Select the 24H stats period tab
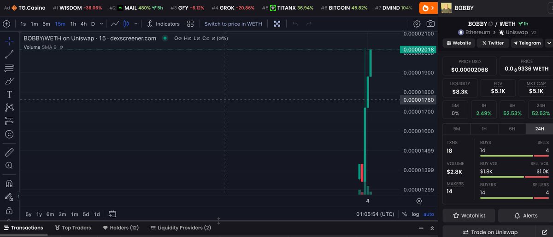Viewport: 553px width, 237px height. (539, 129)
